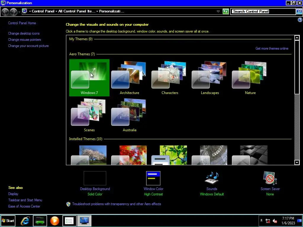Open Change mouse pointers link
Image resolution: width=303 pixels, height=227 pixels.
click(25, 40)
